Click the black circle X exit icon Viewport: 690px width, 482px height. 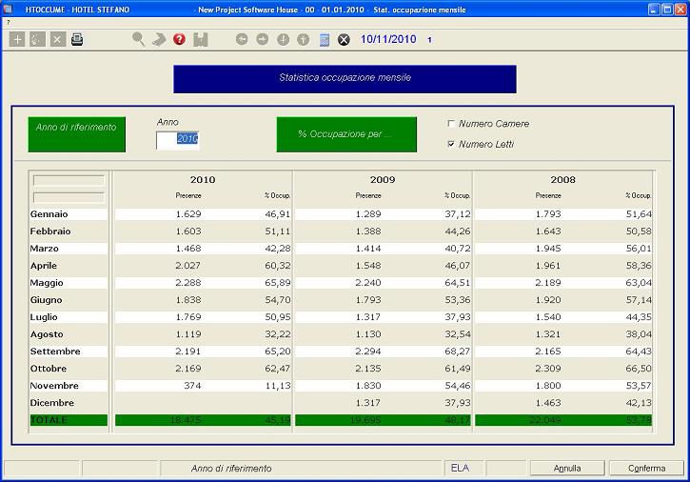click(344, 40)
